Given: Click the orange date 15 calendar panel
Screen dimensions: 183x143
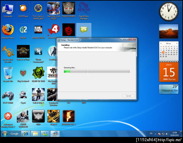Looking at the screenshot, I should point(169,72).
